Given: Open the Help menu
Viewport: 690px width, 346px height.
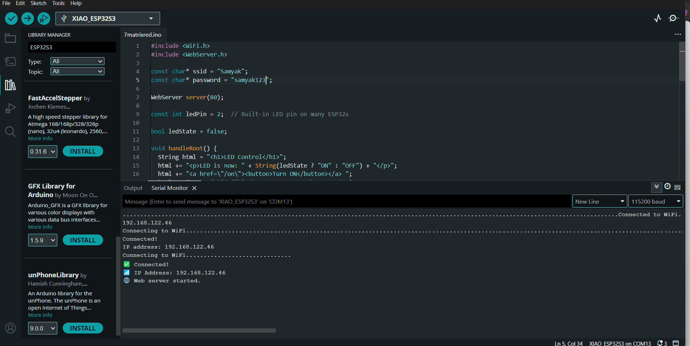Looking at the screenshot, I should click(76, 3).
